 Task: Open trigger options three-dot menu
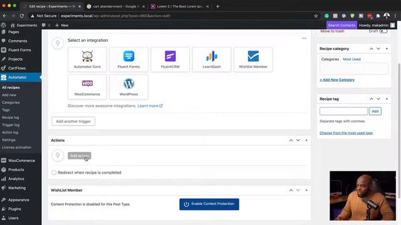tap(304, 38)
